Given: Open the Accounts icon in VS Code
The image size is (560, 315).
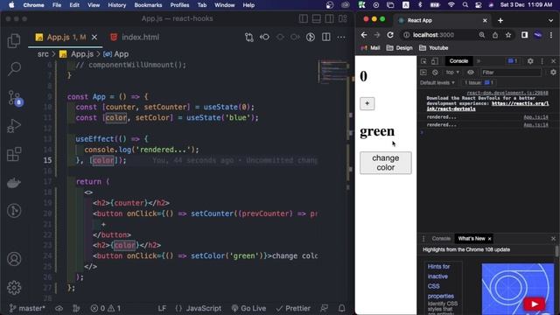Looking at the screenshot, I should pyautogui.click(x=14, y=259).
